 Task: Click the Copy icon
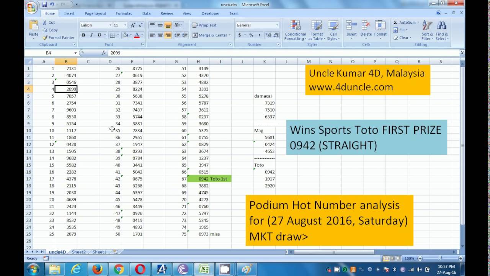click(x=45, y=30)
